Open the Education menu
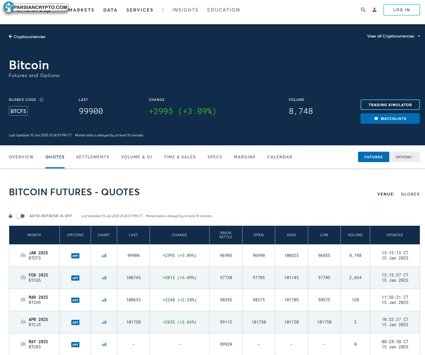The width and height of the screenshot is (425, 355). tap(223, 10)
